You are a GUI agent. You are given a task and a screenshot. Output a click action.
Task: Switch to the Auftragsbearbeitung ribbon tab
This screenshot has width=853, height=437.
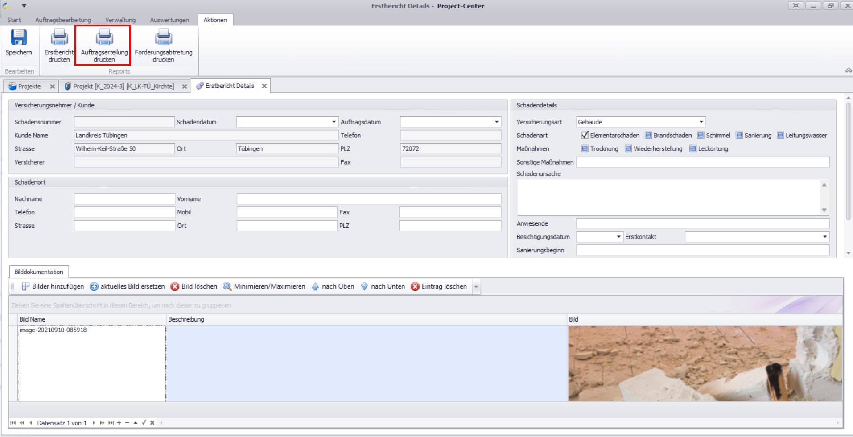tap(63, 20)
